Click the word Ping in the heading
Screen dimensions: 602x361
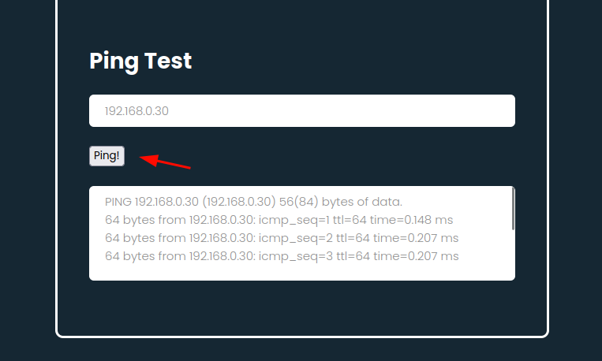click(114, 61)
